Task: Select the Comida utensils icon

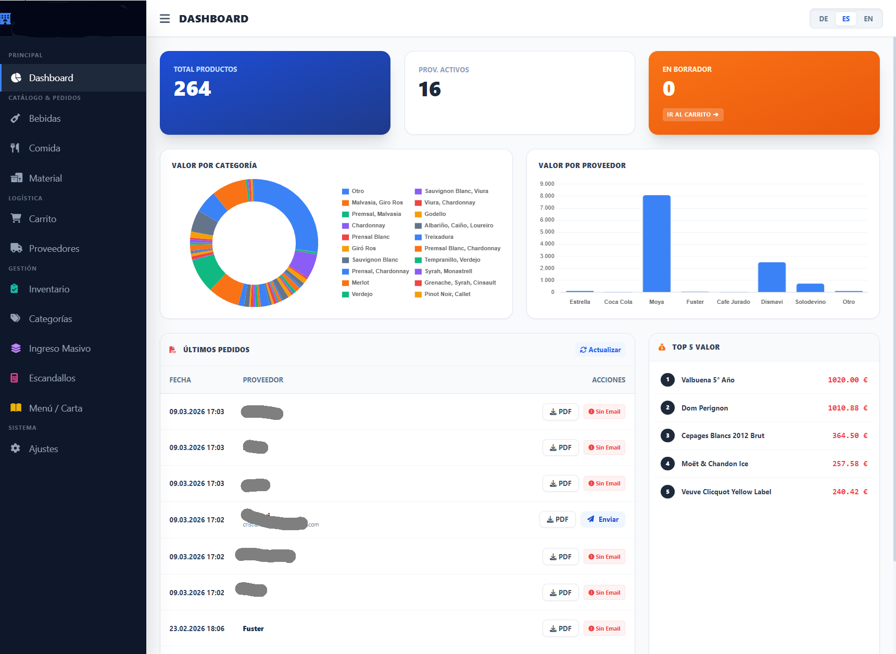Action: (x=16, y=148)
